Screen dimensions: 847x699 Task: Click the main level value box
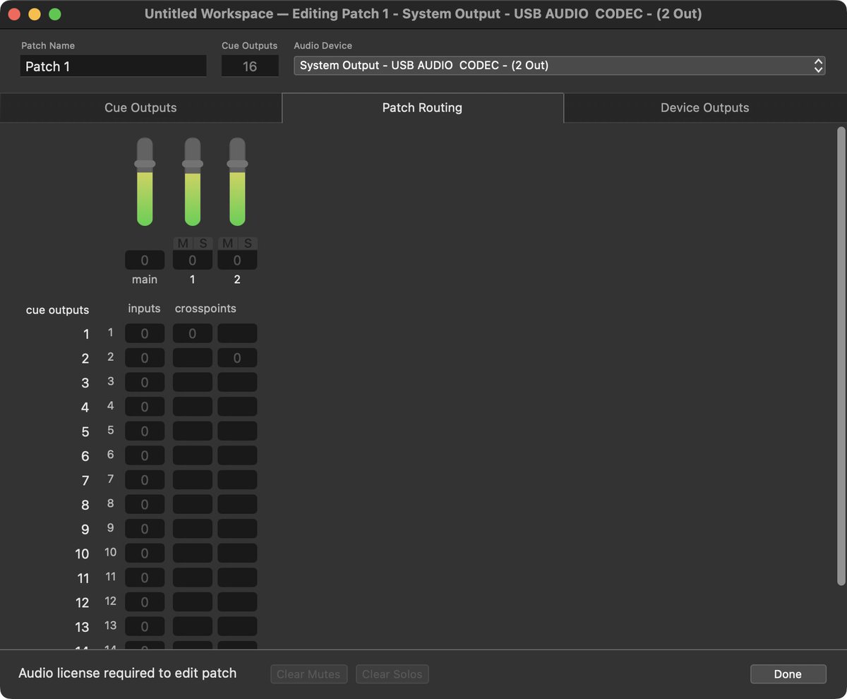pos(145,260)
